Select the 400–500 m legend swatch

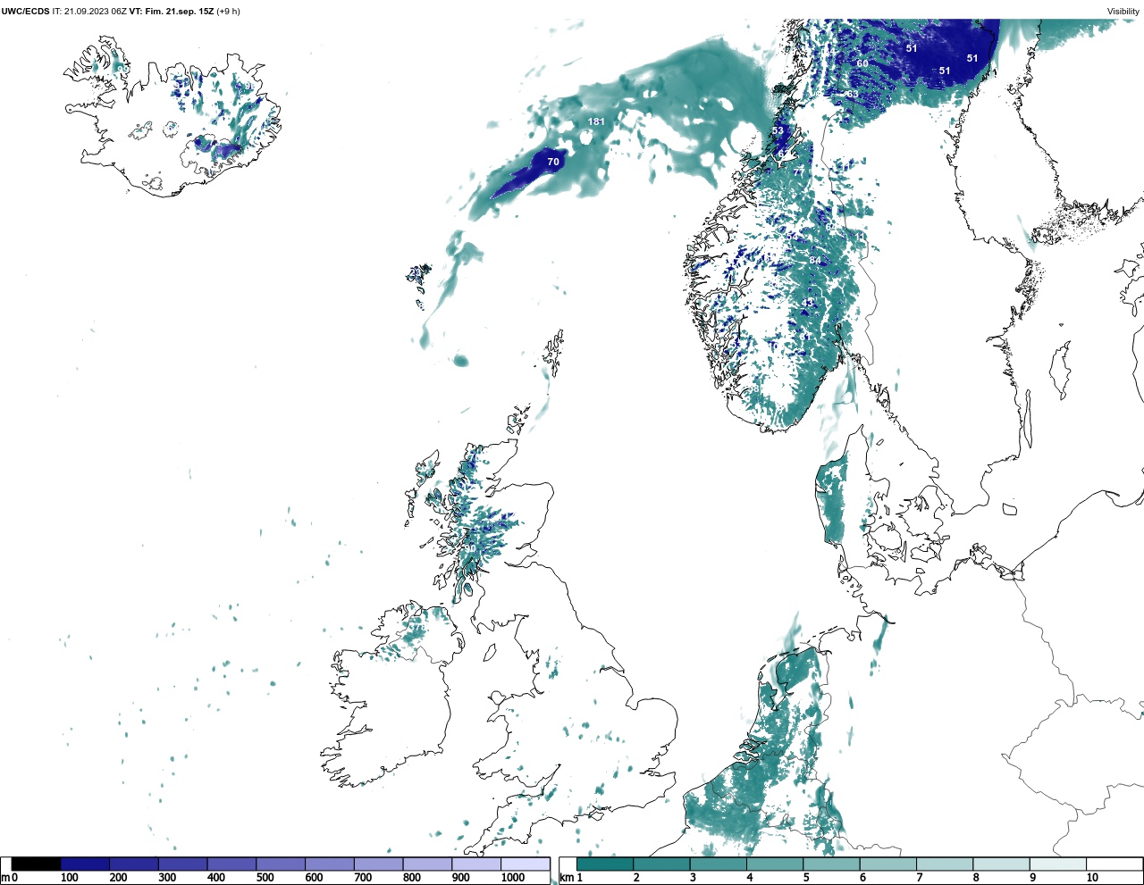click(x=231, y=864)
